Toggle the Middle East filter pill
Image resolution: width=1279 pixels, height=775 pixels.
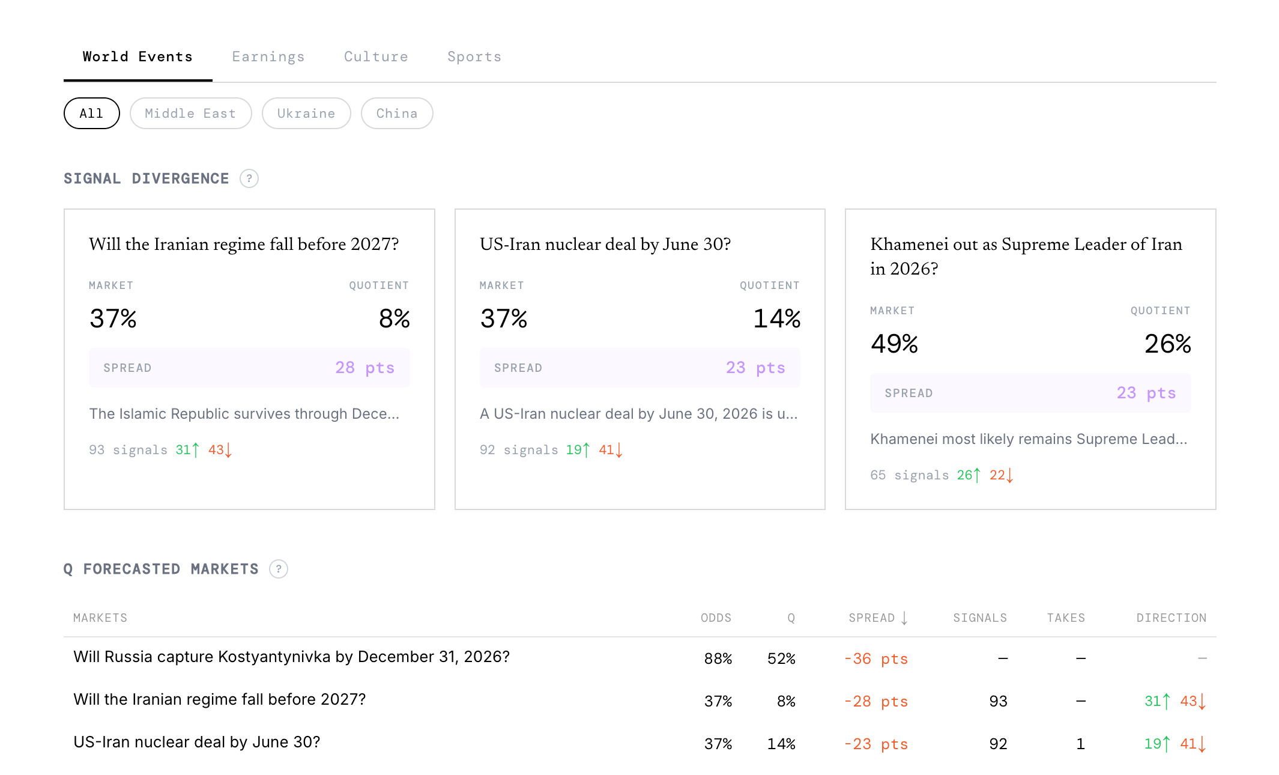190,114
